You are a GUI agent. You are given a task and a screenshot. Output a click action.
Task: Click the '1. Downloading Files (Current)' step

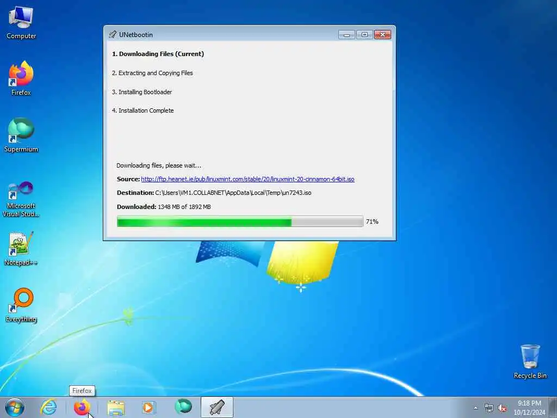[x=158, y=54]
